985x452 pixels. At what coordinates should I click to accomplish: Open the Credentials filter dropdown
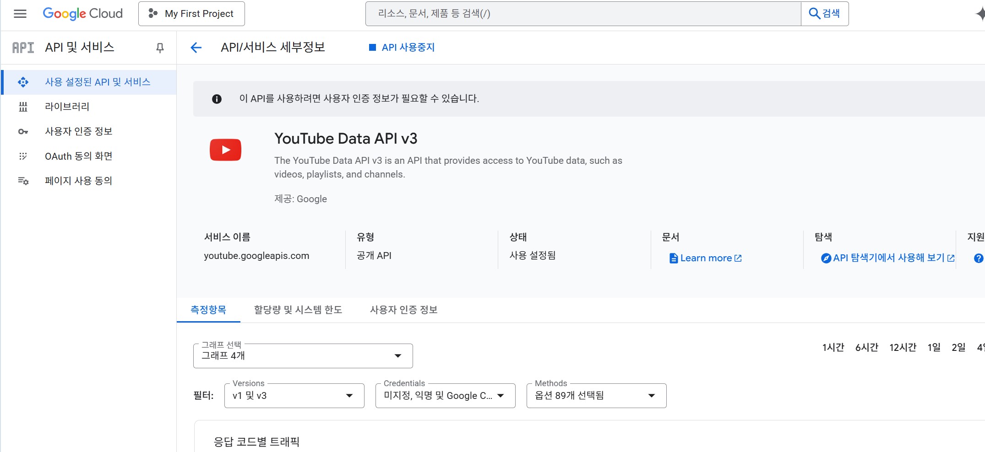pyautogui.click(x=446, y=396)
